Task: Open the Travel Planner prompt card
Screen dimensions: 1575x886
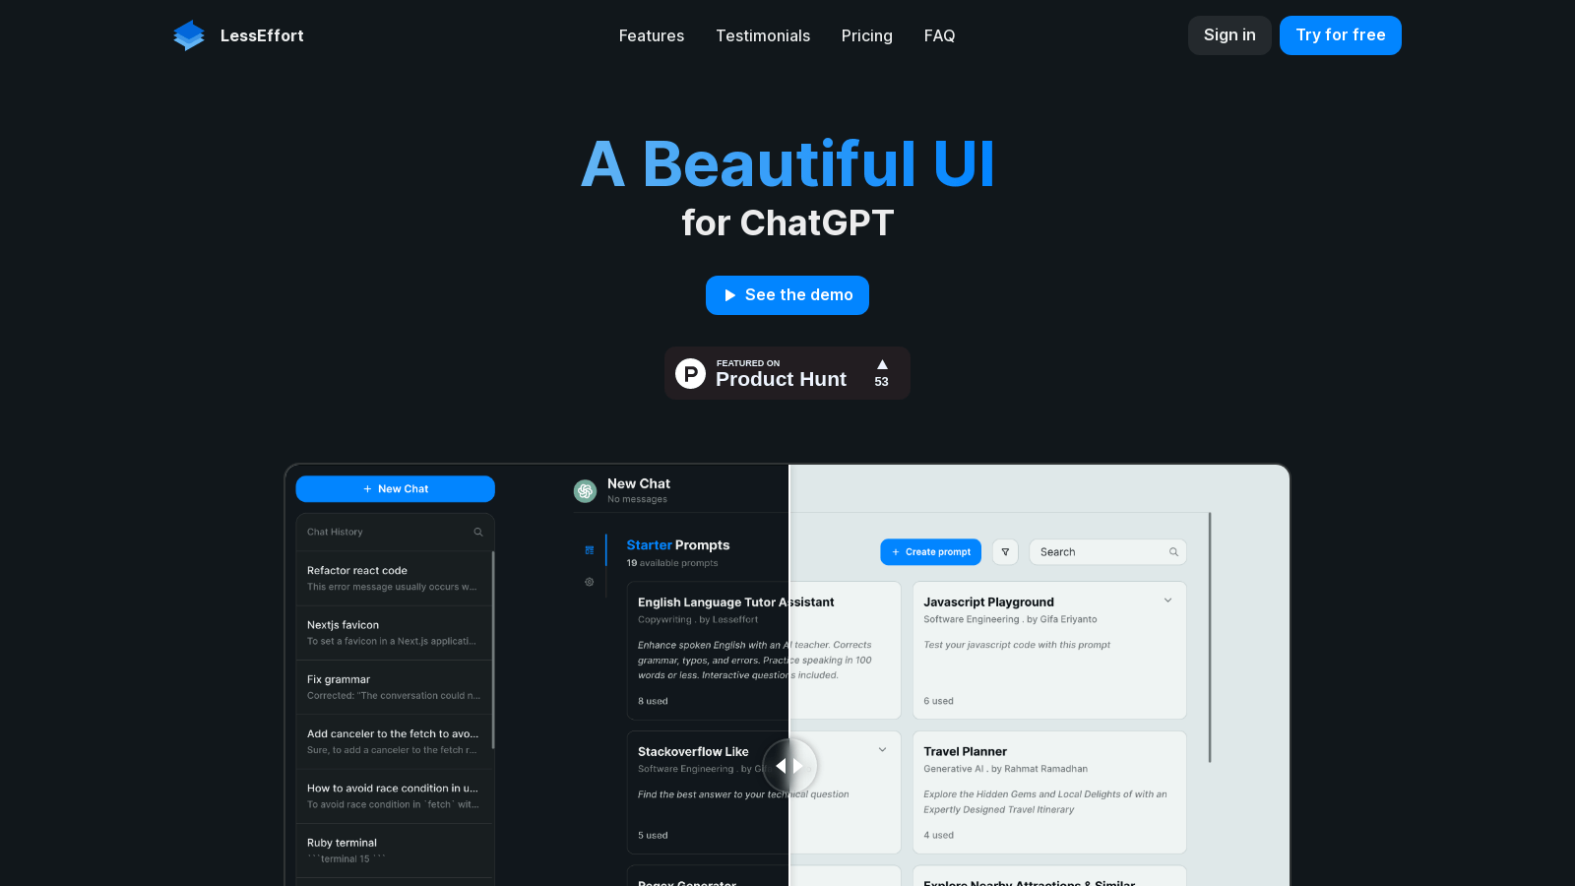Action: pos(1049,792)
